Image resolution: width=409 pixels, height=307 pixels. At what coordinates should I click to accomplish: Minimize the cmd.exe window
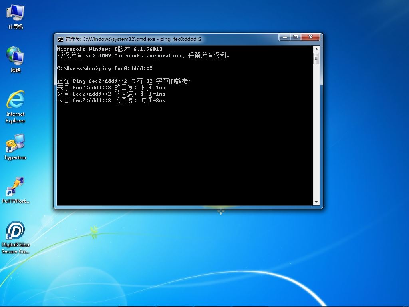coord(284,37)
